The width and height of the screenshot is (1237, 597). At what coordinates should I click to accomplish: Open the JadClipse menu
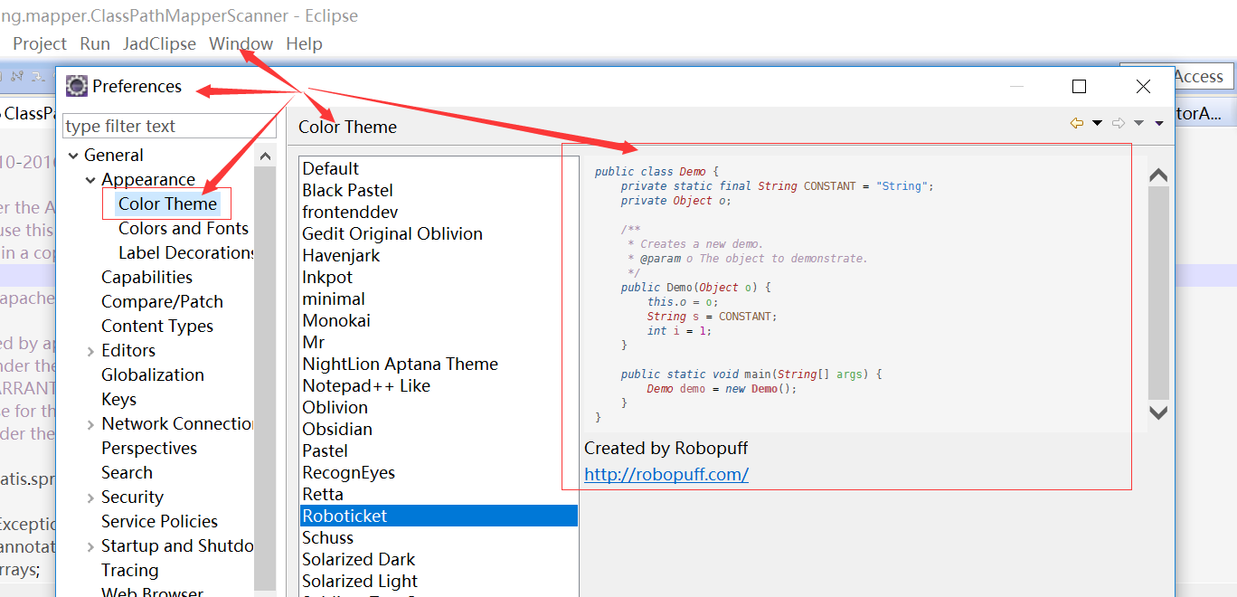tap(159, 43)
